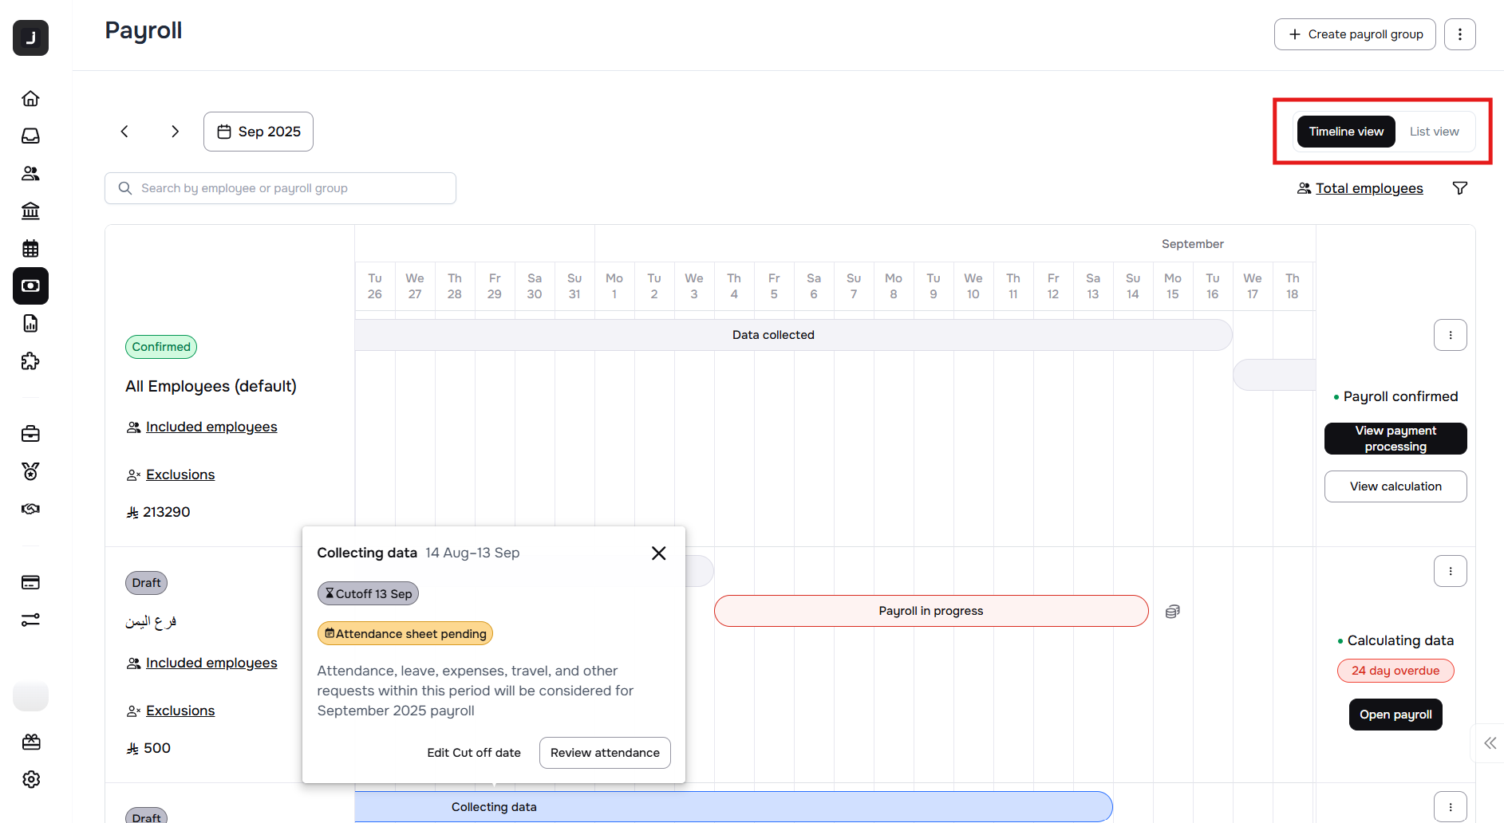Open the kebab menu next to Create payroll group
Image resolution: width=1504 pixels, height=823 pixels.
point(1459,34)
